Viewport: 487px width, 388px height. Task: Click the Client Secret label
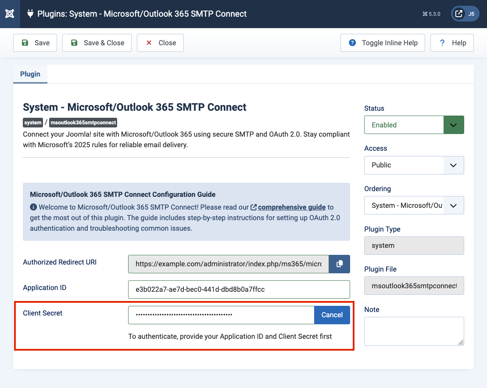[x=43, y=313]
